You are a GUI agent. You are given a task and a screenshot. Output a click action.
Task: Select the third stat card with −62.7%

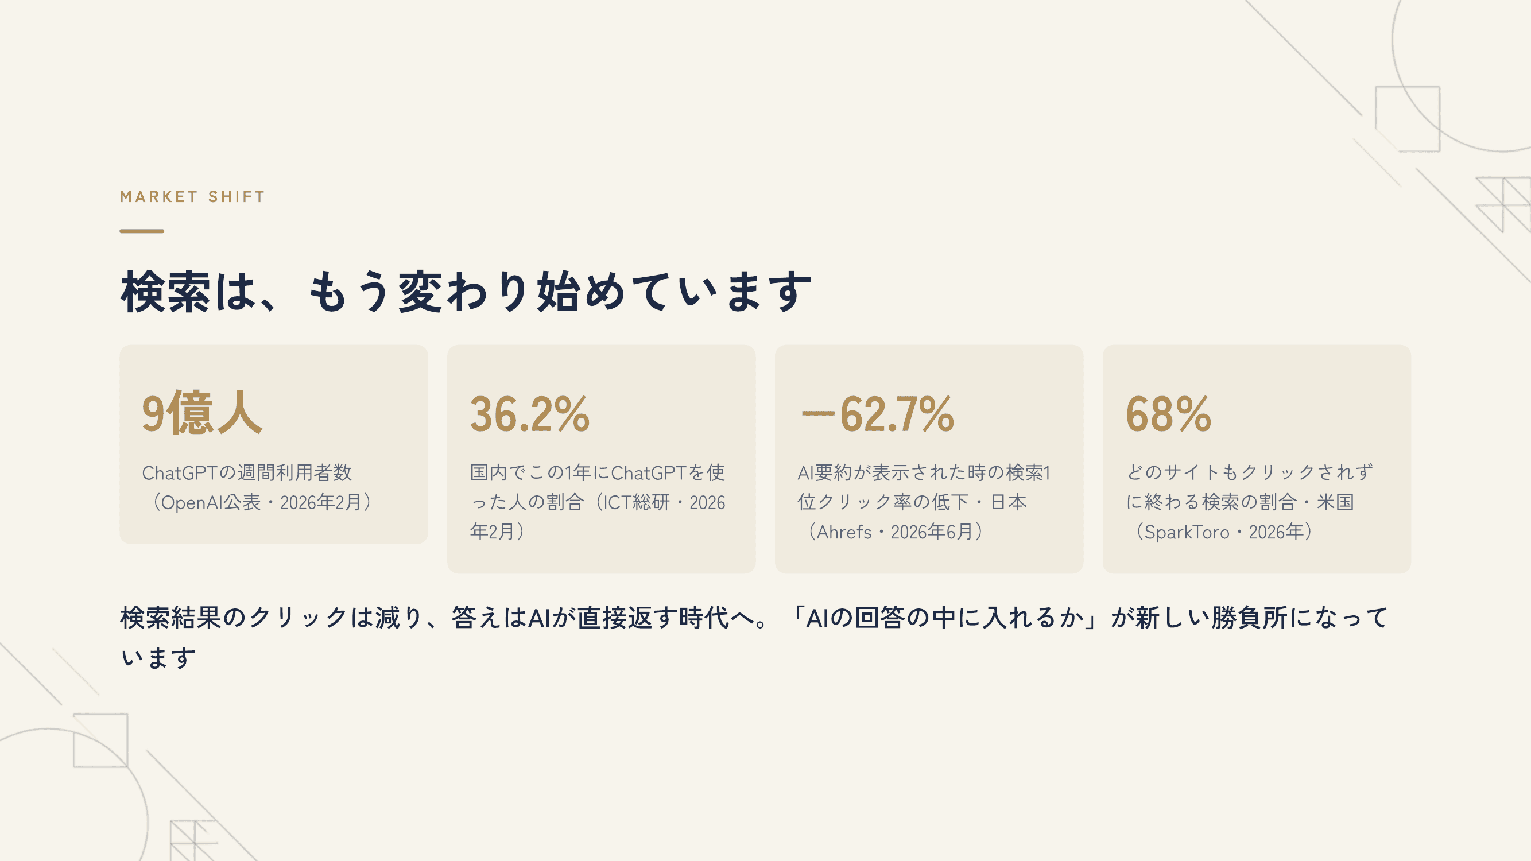coord(929,459)
